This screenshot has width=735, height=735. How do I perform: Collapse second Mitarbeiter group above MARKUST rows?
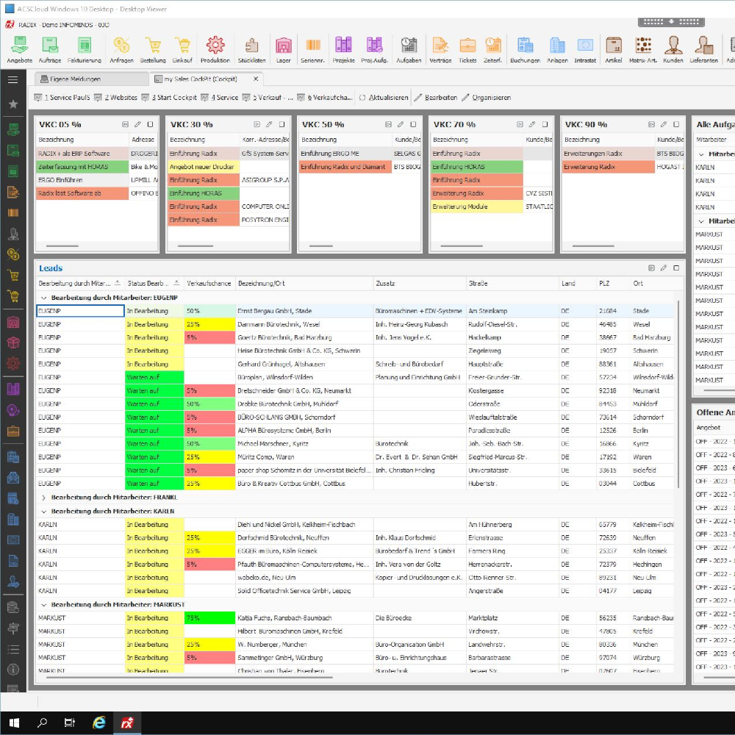[701, 220]
